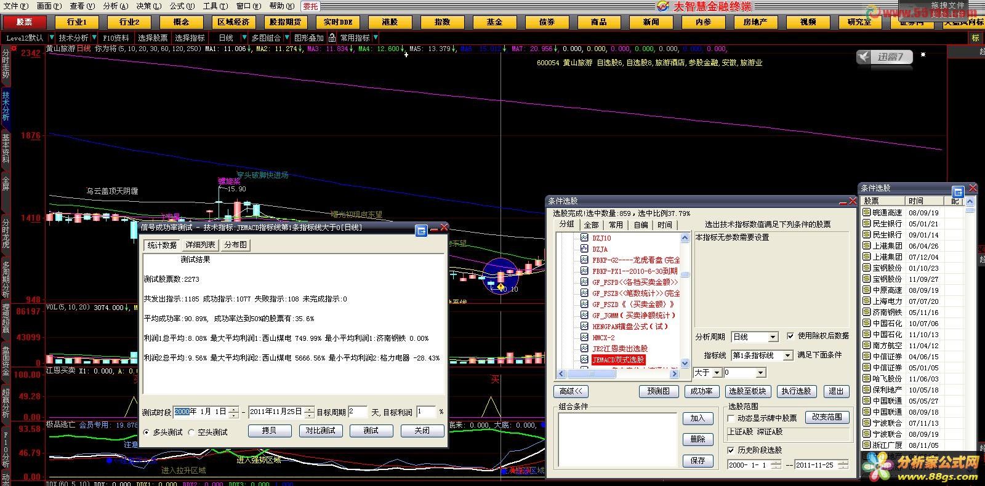This screenshot has width=985, height=486.
Task: Click icon beside GF_FSPD formula row
Action: click(x=585, y=282)
